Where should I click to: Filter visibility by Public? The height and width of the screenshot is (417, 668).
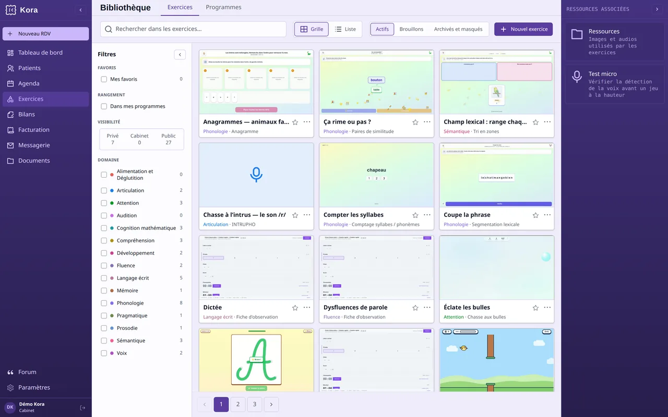169,139
